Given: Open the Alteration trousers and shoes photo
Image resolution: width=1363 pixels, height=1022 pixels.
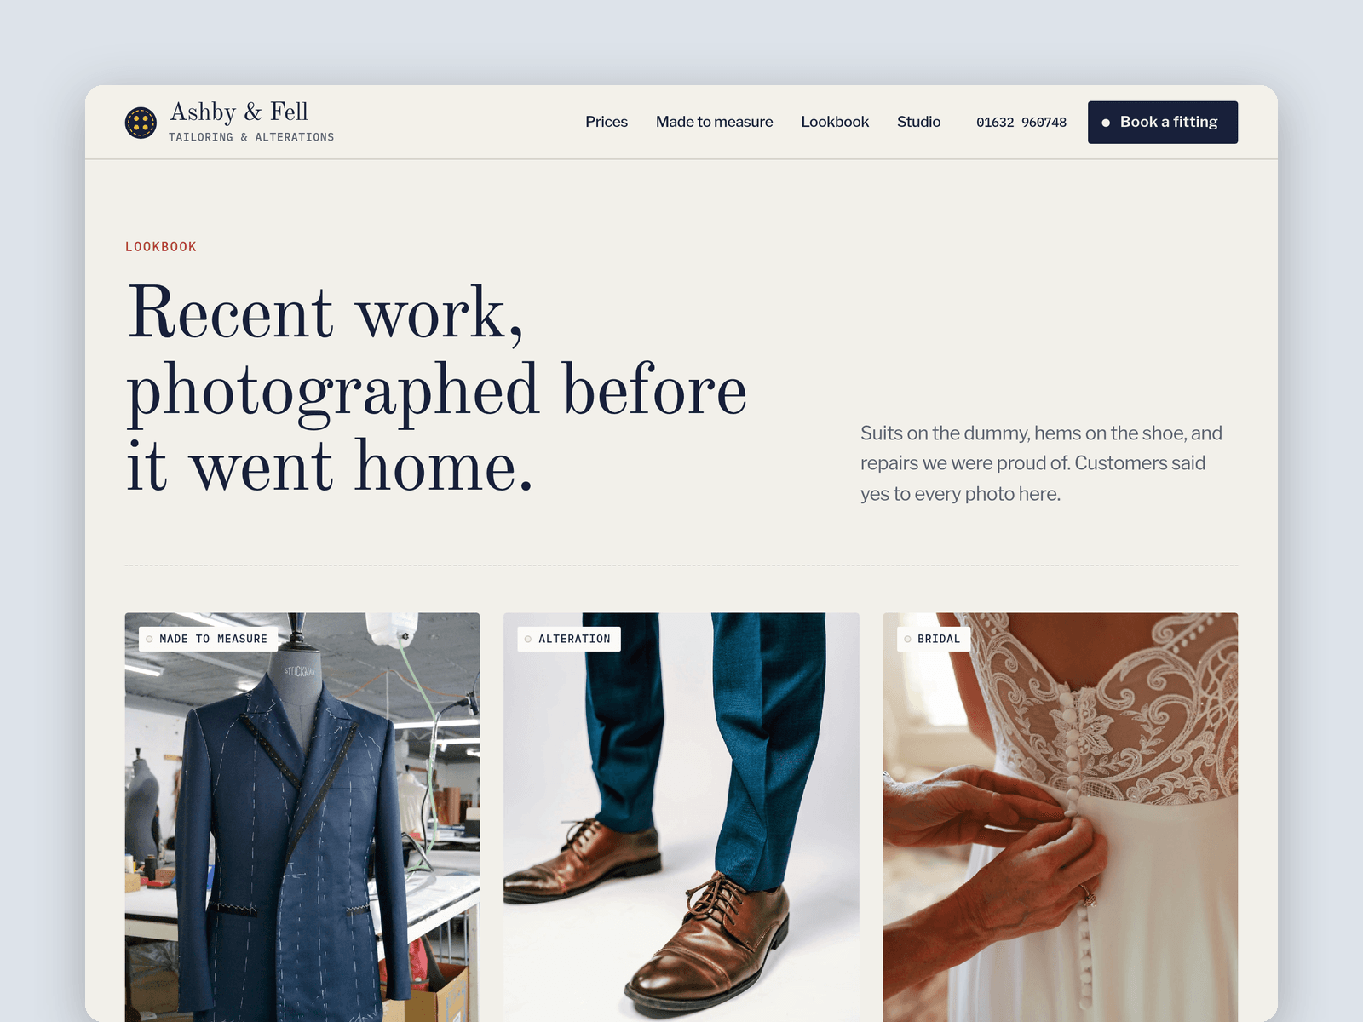Looking at the screenshot, I should [681, 818].
